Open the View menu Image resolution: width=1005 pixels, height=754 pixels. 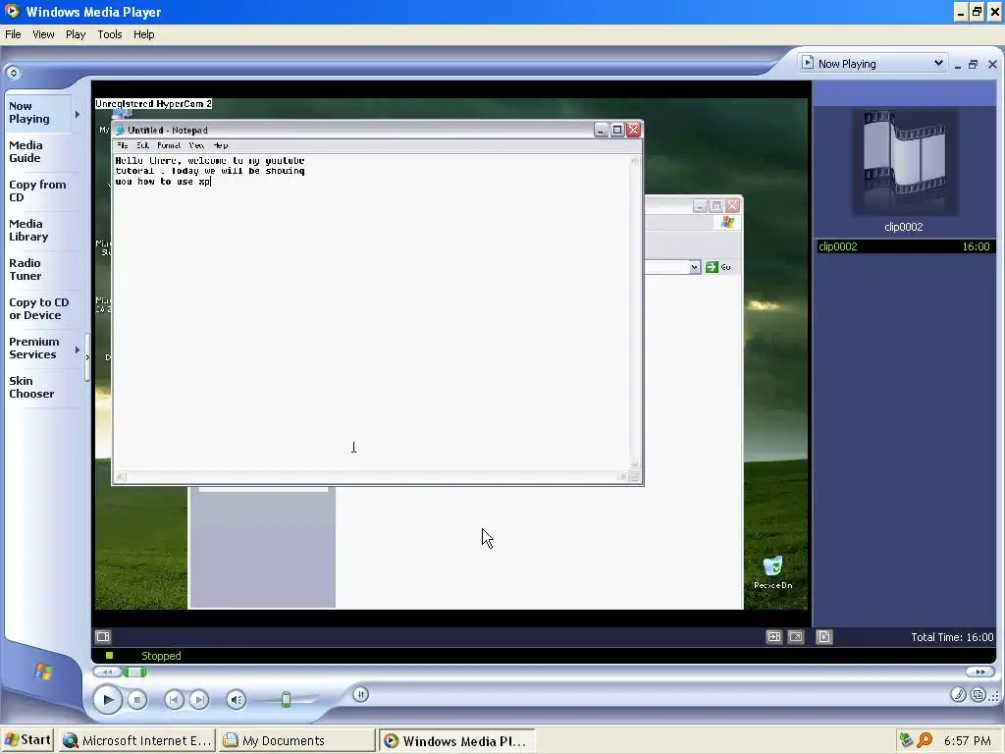pos(43,34)
